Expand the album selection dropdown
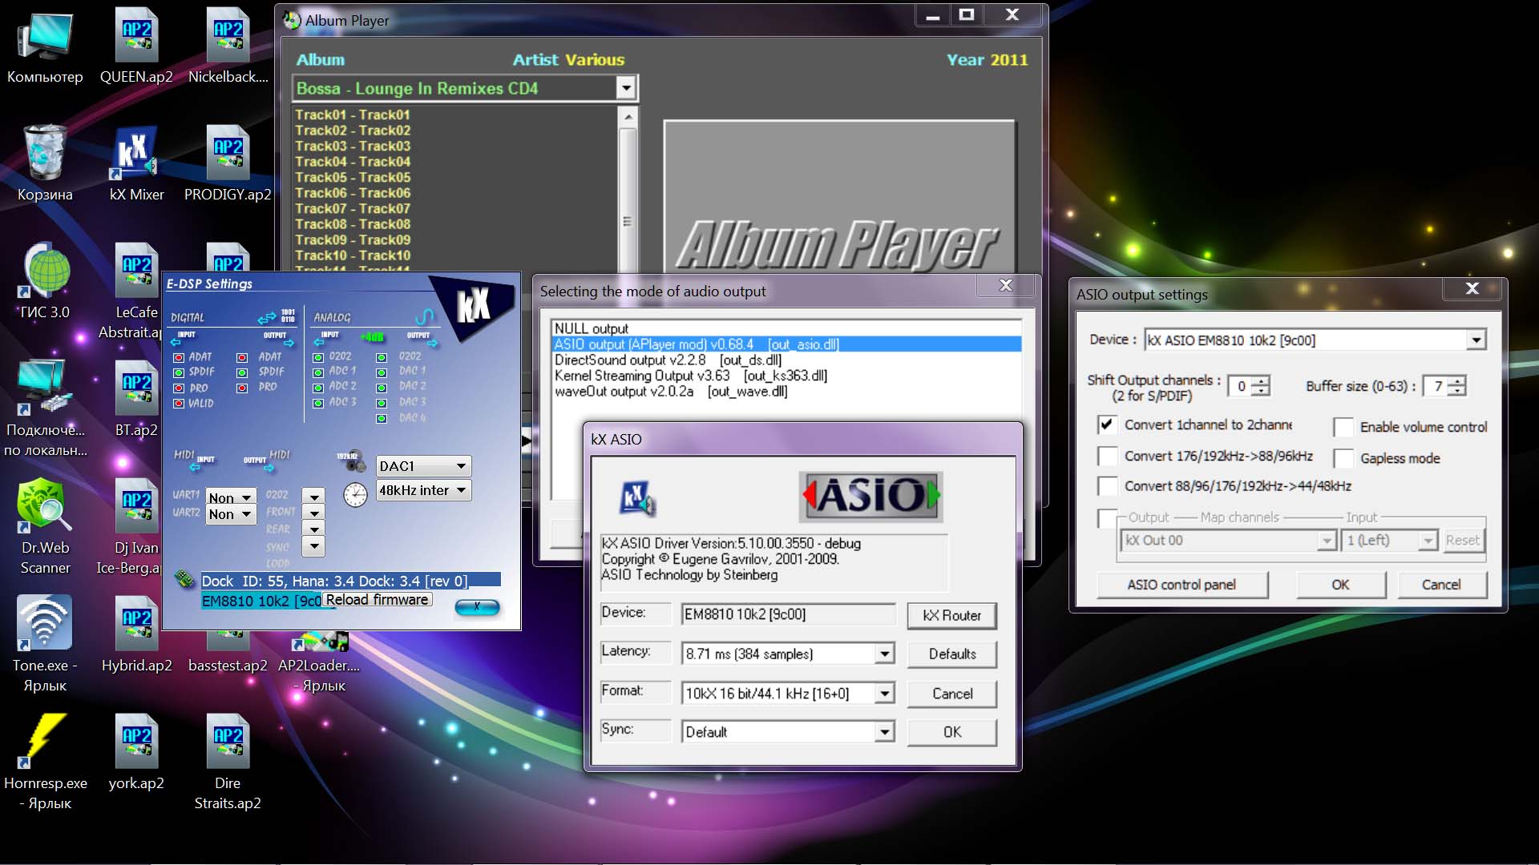1539x865 pixels. point(626,88)
